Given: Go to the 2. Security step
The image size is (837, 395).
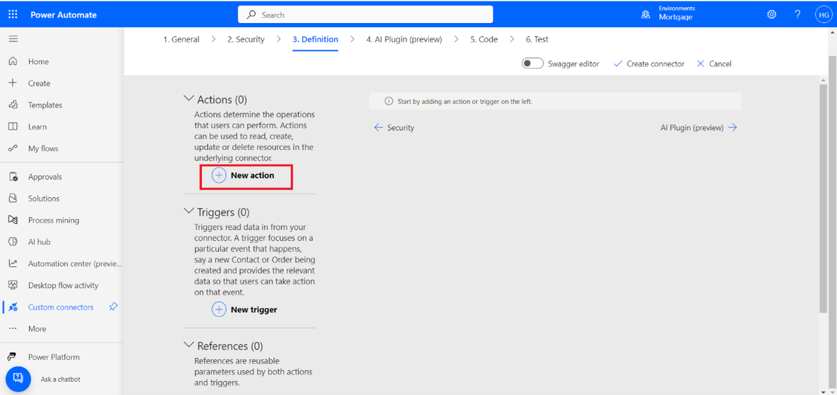Looking at the screenshot, I should point(246,39).
